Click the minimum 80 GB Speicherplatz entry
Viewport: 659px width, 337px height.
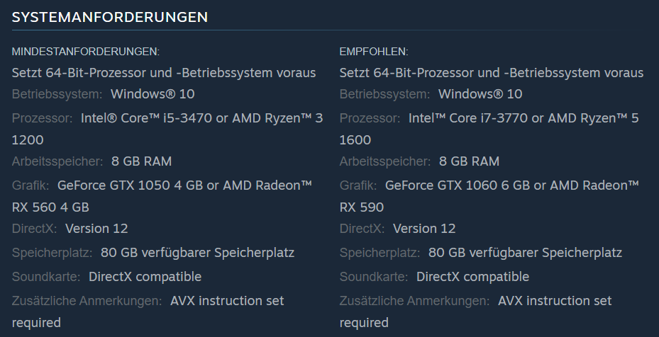coord(197,253)
